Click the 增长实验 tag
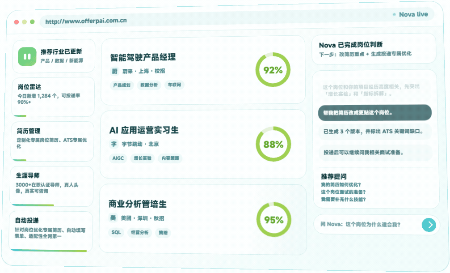 pyautogui.click(x=143, y=158)
